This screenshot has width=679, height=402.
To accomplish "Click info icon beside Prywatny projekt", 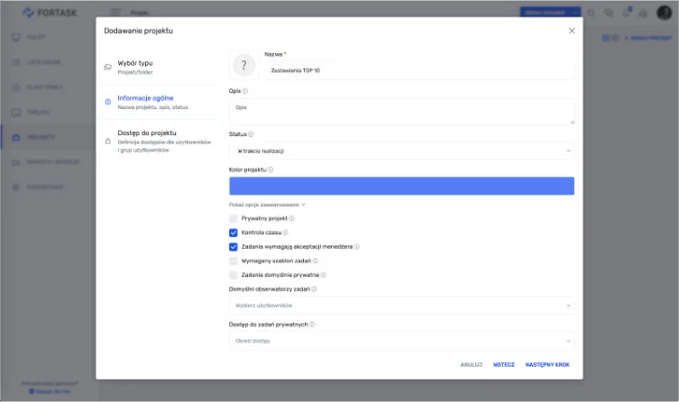I will [291, 219].
